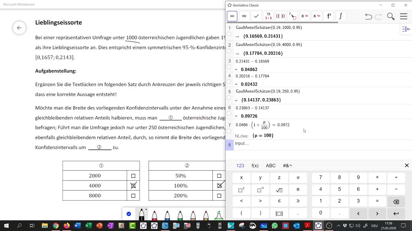
Task: Show hidden system tray icons
Action: [x=338, y=226]
